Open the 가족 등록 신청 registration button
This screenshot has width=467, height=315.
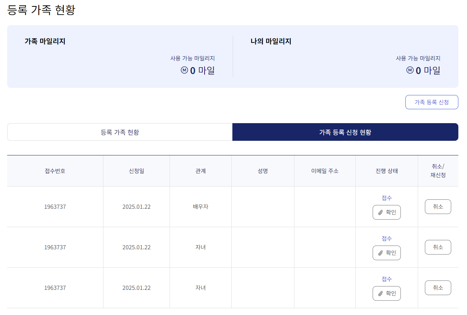point(431,102)
